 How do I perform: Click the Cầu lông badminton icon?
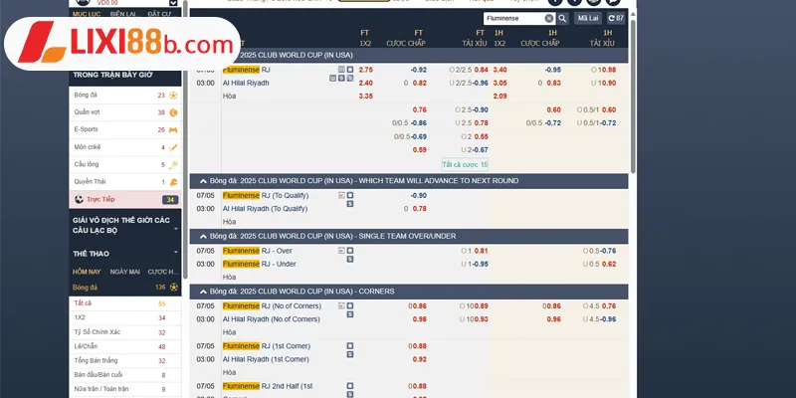pyautogui.click(x=173, y=165)
